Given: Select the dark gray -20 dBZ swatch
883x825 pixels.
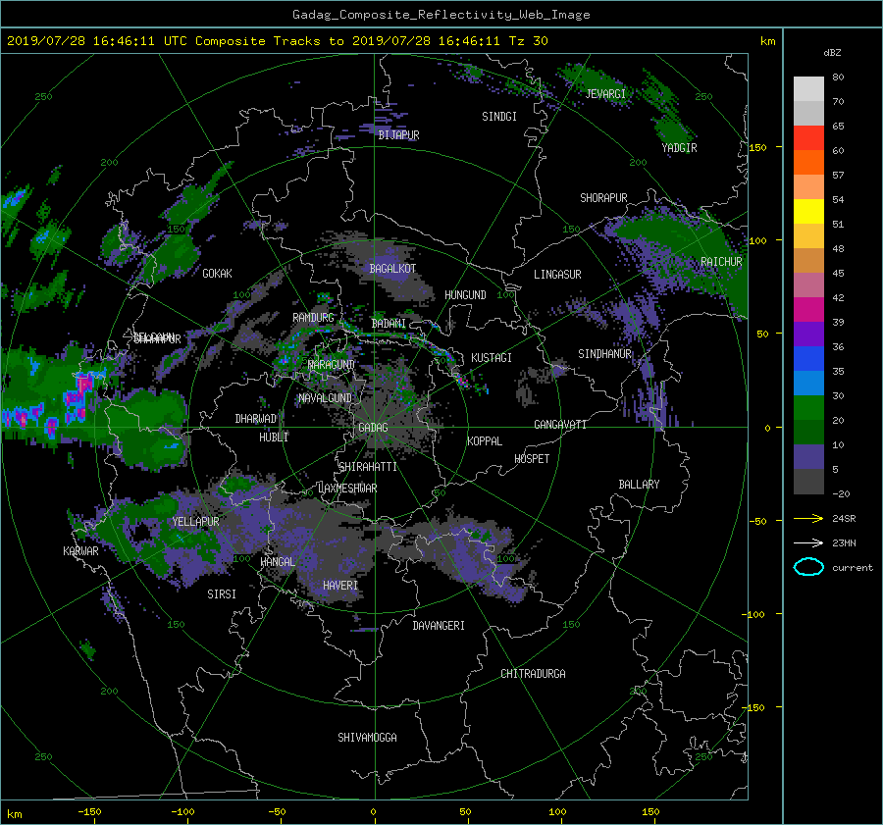Looking at the screenshot, I should coord(808,482).
